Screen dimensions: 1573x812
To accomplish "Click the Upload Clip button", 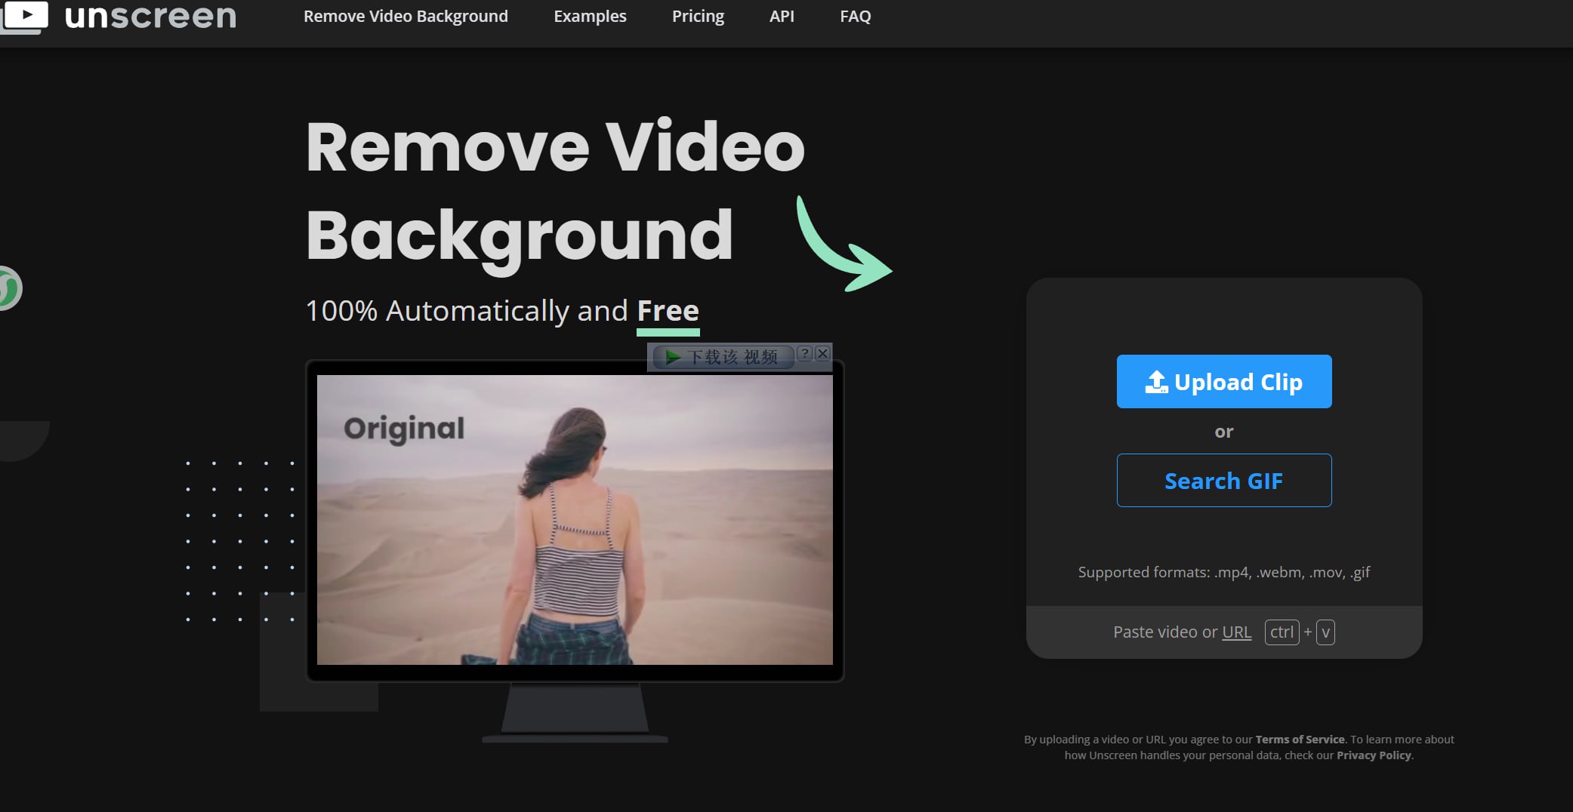I will 1224,382.
